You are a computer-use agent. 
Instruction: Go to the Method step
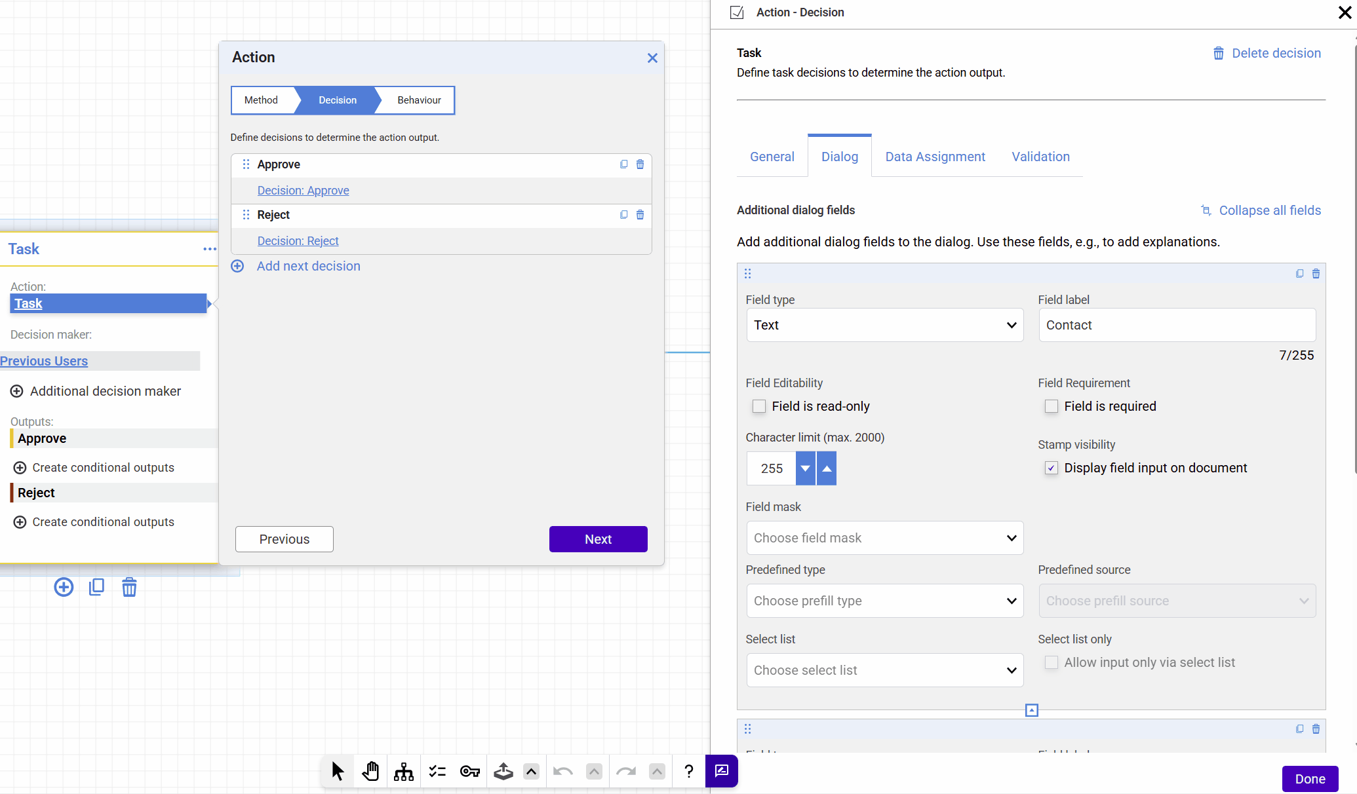(262, 100)
